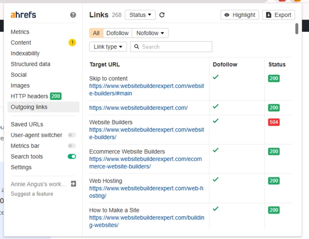This screenshot has height=239, width=309.
Task: Refresh the links list with reload icon
Action: [162, 15]
